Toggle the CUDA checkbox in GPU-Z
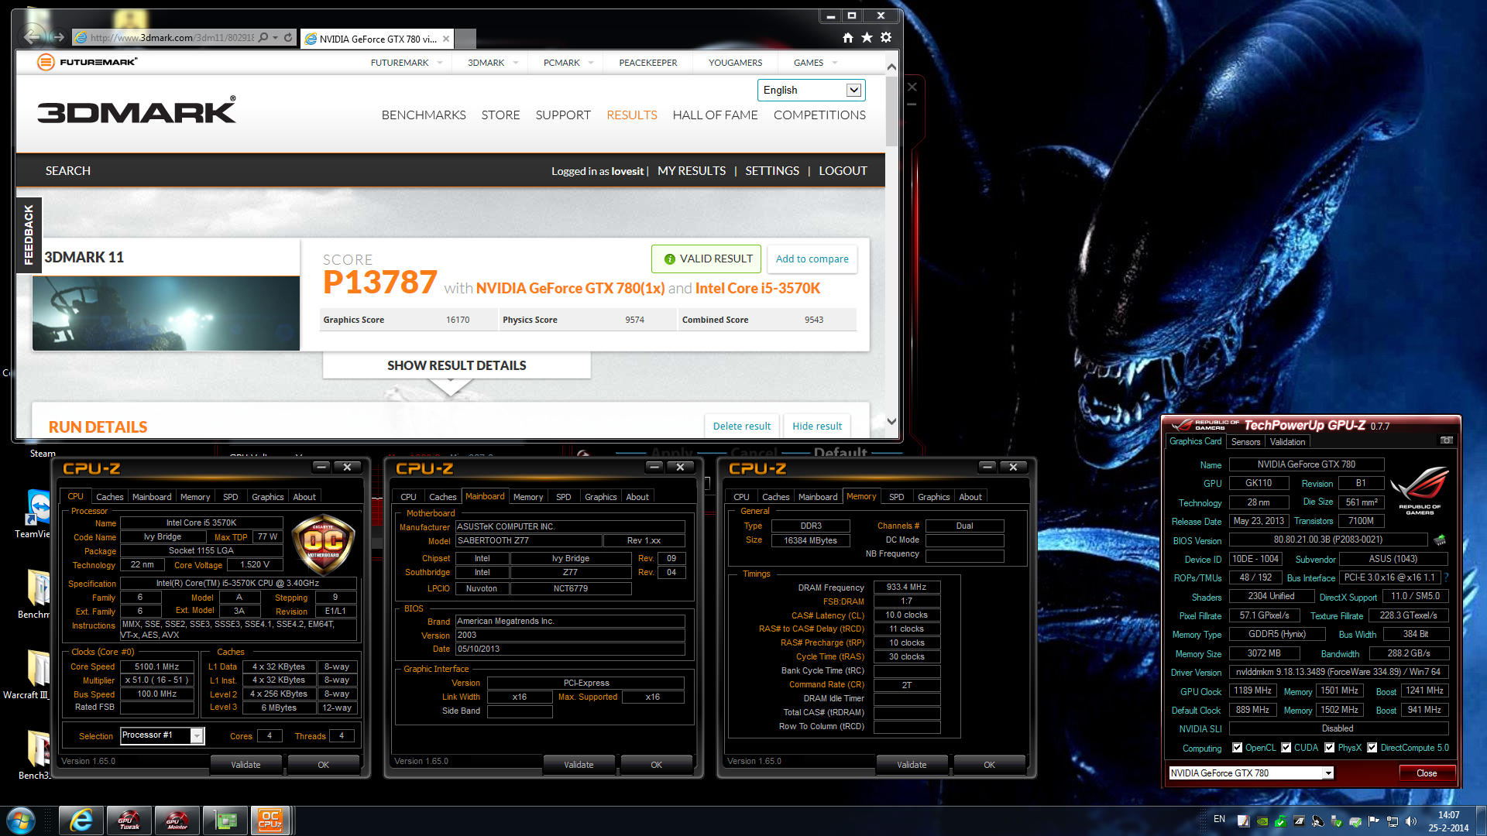The image size is (1487, 836). point(1286,748)
